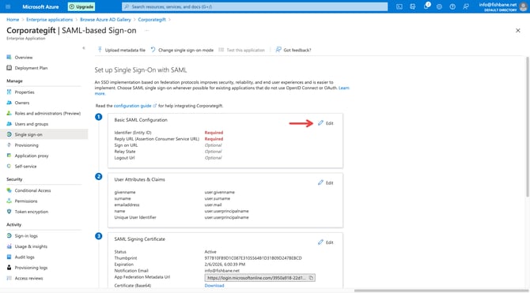Open Cloud Shell from the top bar

pyautogui.click(x=399, y=6)
